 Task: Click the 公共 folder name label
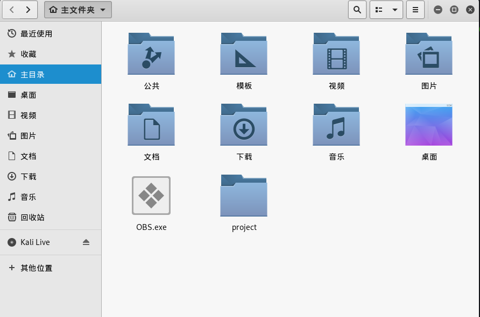[x=152, y=86]
